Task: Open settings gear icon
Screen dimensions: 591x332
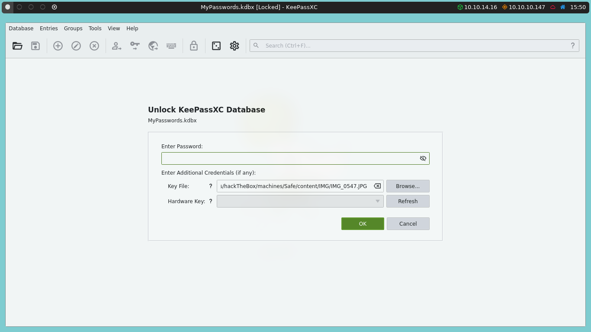Action: coord(234,45)
